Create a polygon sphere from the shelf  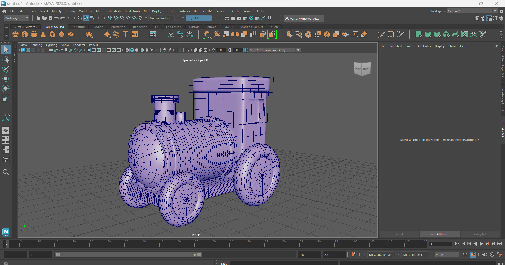tap(15, 34)
